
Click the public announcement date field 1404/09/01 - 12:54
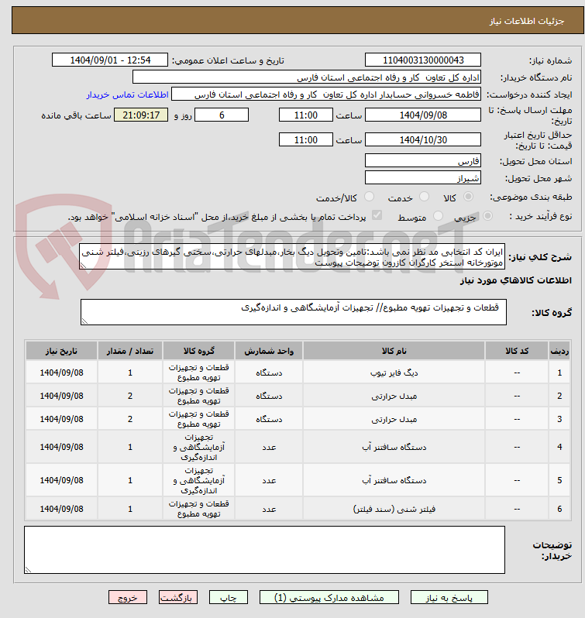(110, 60)
